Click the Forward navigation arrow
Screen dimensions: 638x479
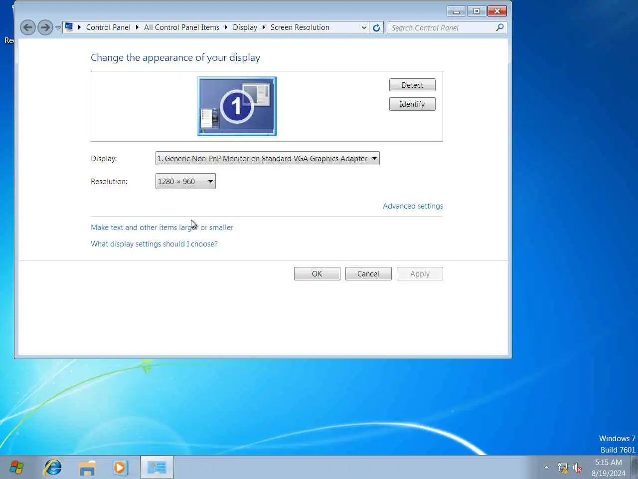pos(45,27)
